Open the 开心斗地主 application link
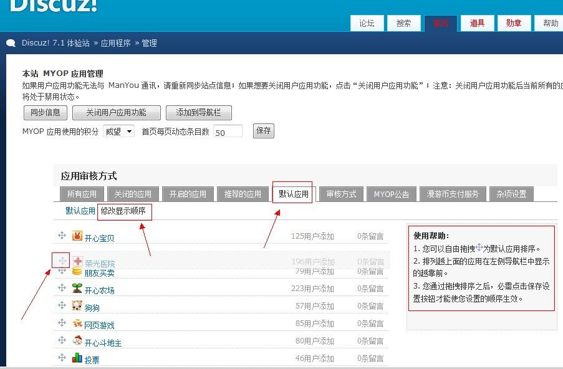This screenshot has height=369, width=563. click(x=103, y=343)
